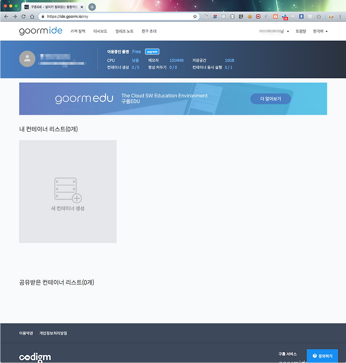
Task: Open the 개인정보처리방침 privacy link
Action: pos(53,333)
